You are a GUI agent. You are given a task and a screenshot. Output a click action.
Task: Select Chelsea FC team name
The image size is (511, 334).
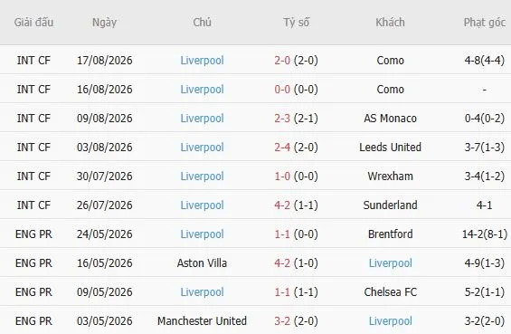(x=390, y=292)
